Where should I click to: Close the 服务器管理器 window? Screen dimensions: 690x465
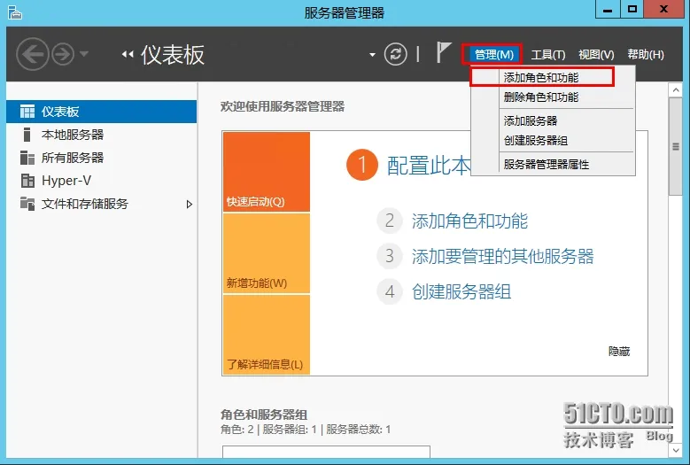[663, 9]
